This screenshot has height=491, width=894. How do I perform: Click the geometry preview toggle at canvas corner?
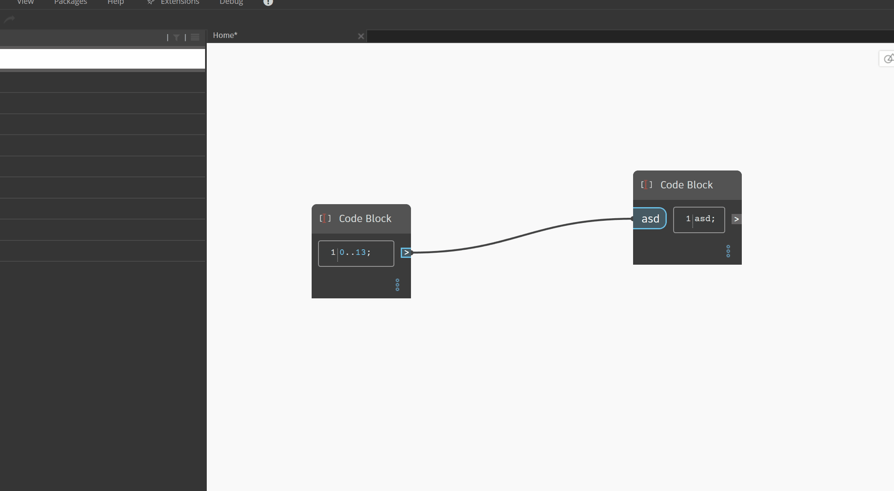(x=888, y=59)
